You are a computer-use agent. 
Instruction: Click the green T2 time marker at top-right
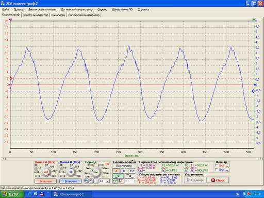click(x=254, y=20)
